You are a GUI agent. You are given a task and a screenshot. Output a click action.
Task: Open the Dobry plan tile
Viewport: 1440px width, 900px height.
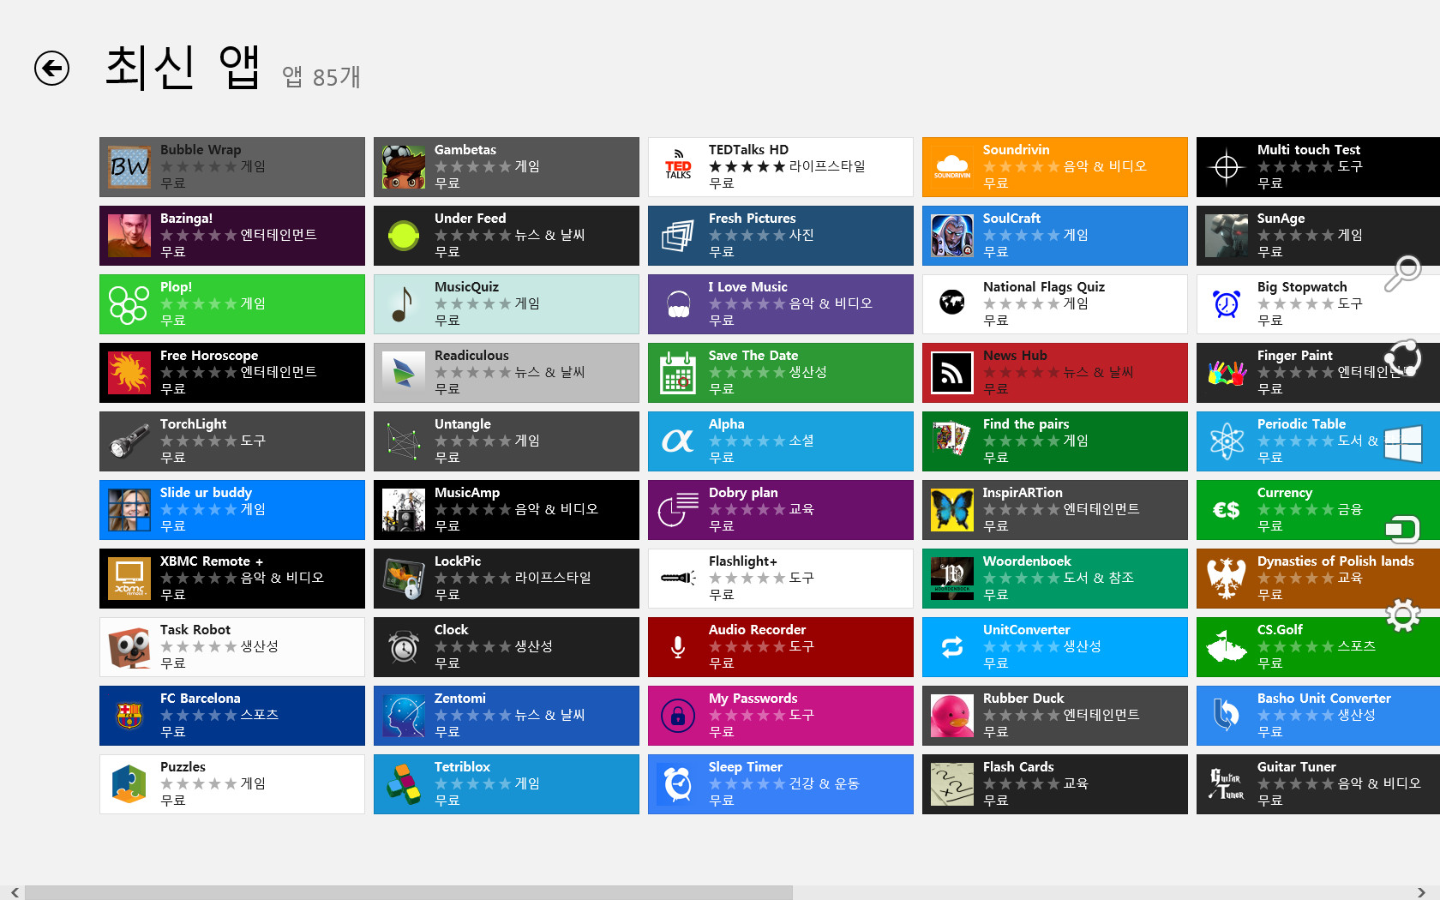pos(781,510)
